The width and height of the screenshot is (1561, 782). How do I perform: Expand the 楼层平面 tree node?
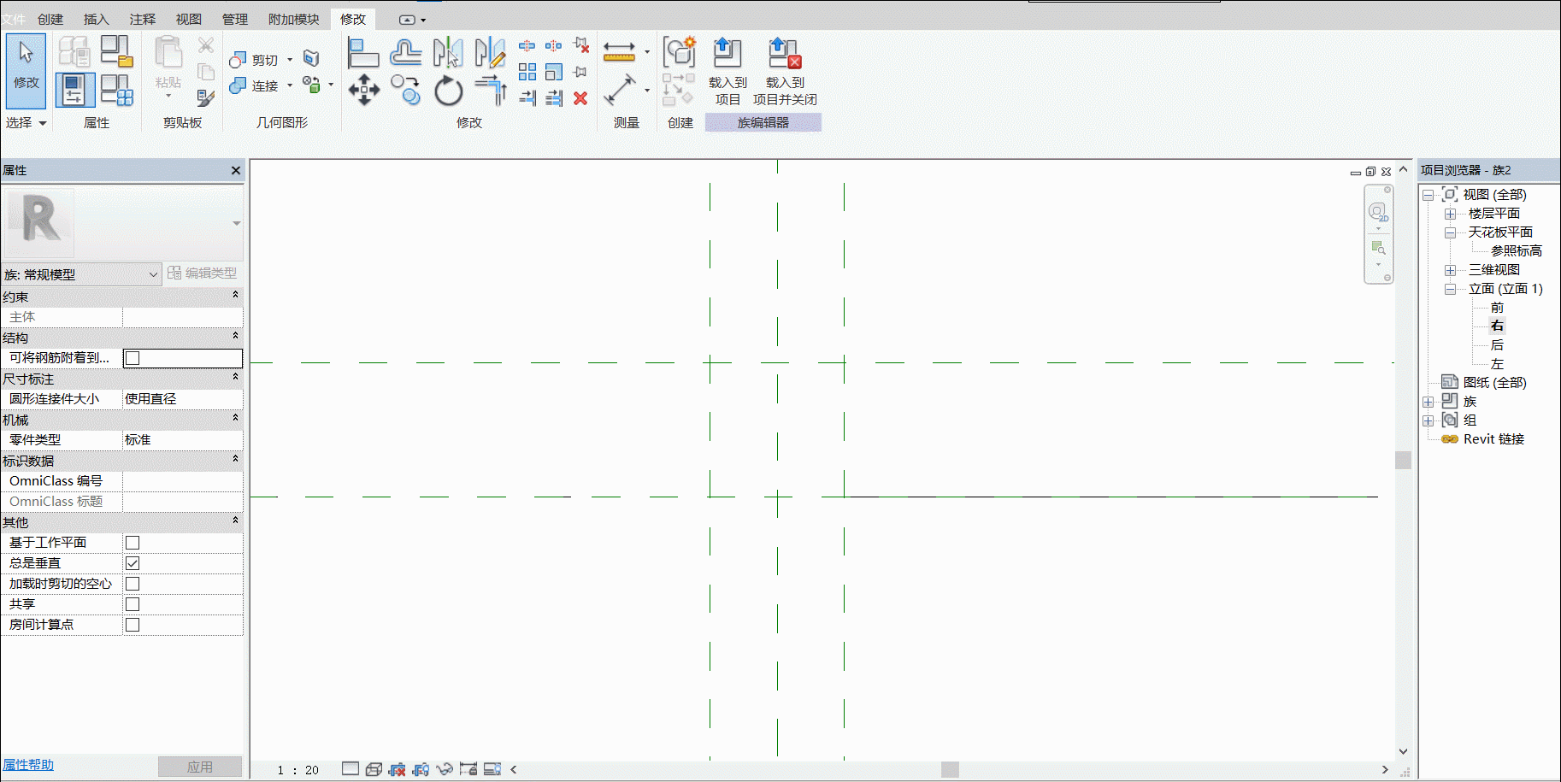tap(1450, 214)
